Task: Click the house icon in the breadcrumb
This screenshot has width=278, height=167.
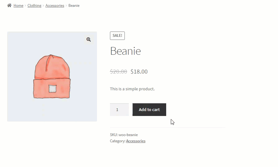Action: pos(9,6)
